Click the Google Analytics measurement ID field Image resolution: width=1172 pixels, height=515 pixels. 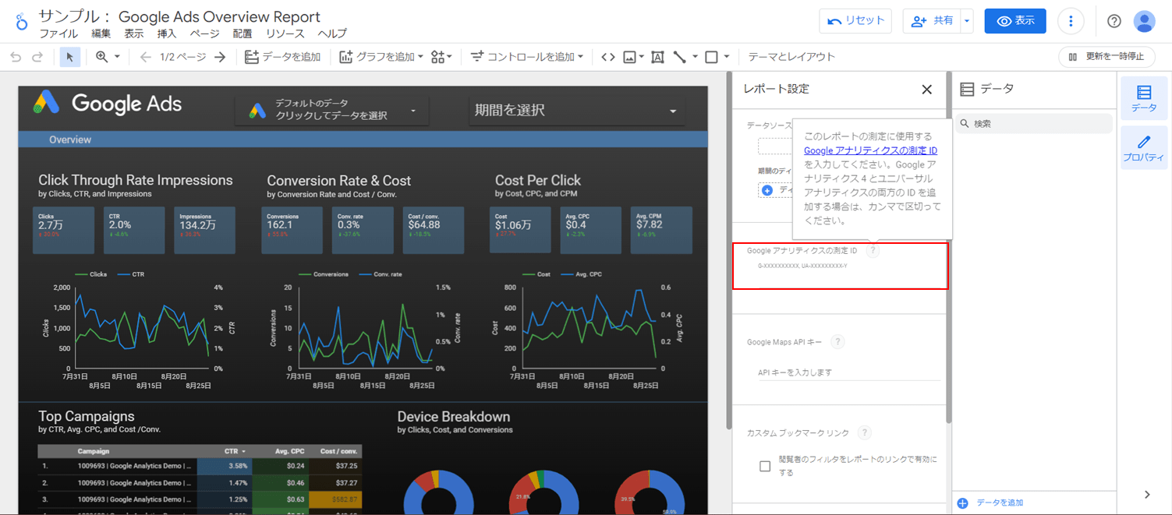click(x=848, y=267)
